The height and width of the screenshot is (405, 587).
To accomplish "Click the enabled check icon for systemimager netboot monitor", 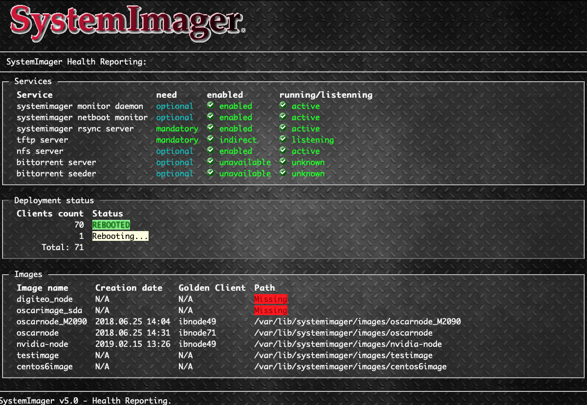I will tap(211, 117).
